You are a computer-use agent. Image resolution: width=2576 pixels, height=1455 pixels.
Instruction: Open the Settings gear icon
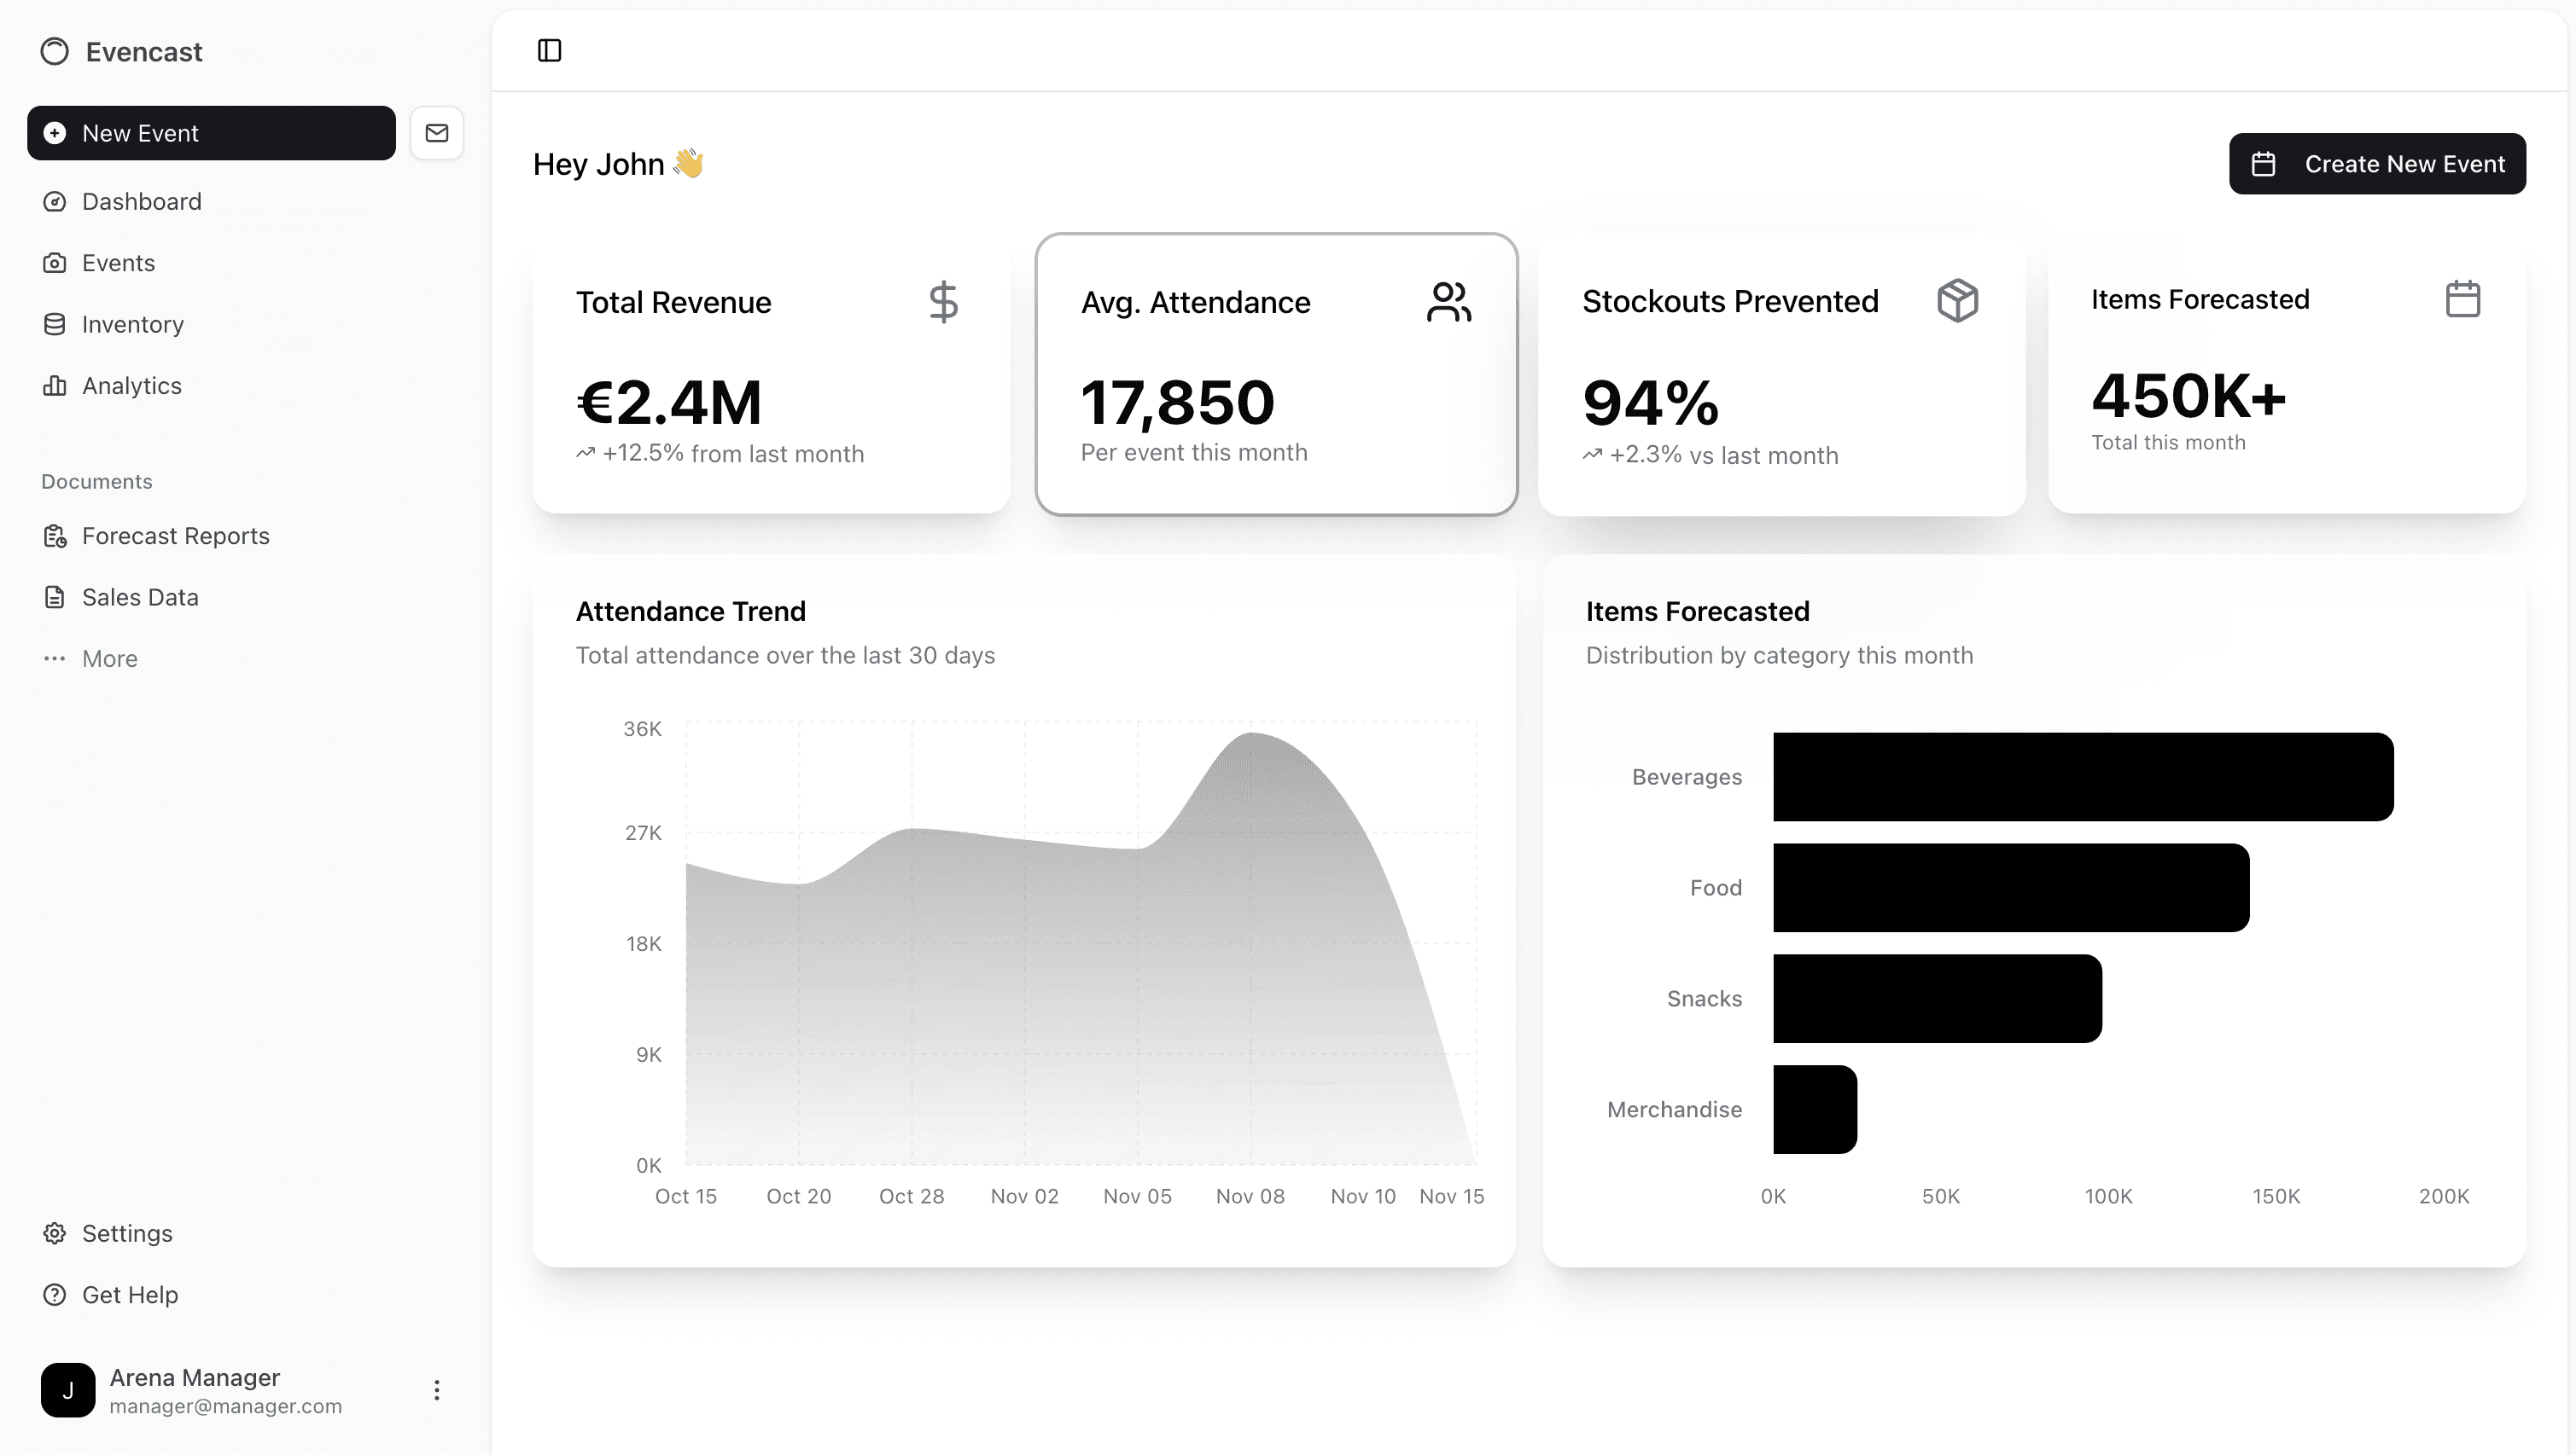(x=55, y=1233)
